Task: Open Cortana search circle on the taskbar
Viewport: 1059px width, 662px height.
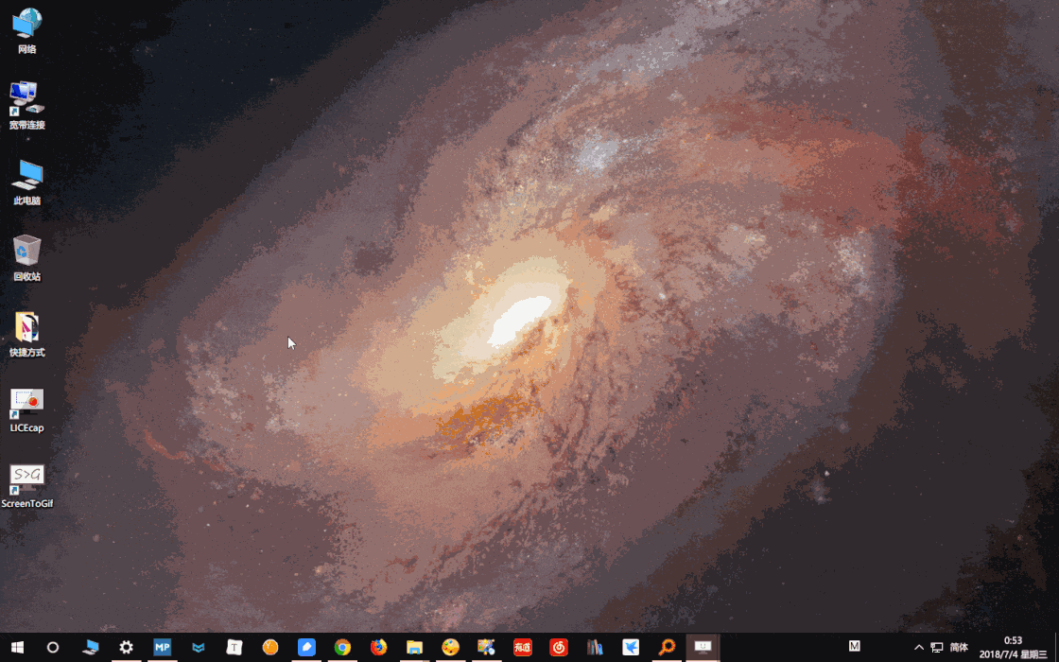Action: [x=53, y=647]
